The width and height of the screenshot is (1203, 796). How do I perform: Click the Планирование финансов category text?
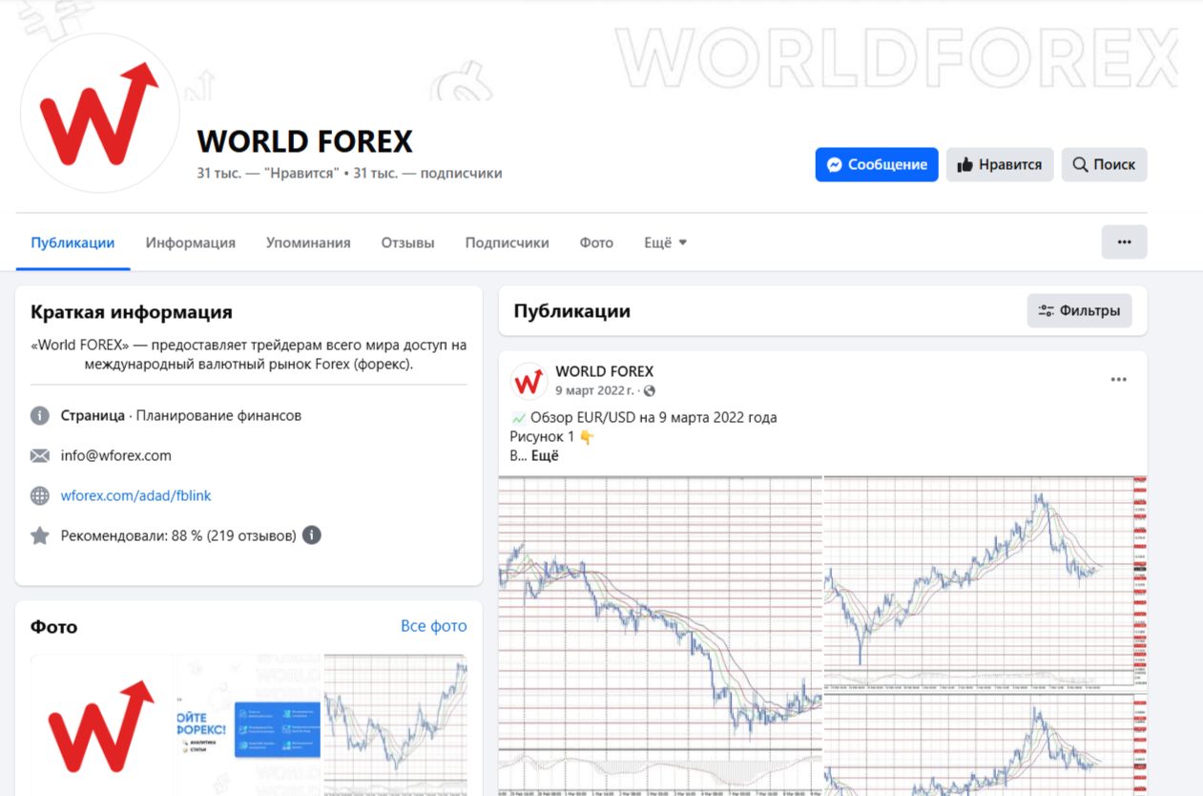[x=218, y=416]
